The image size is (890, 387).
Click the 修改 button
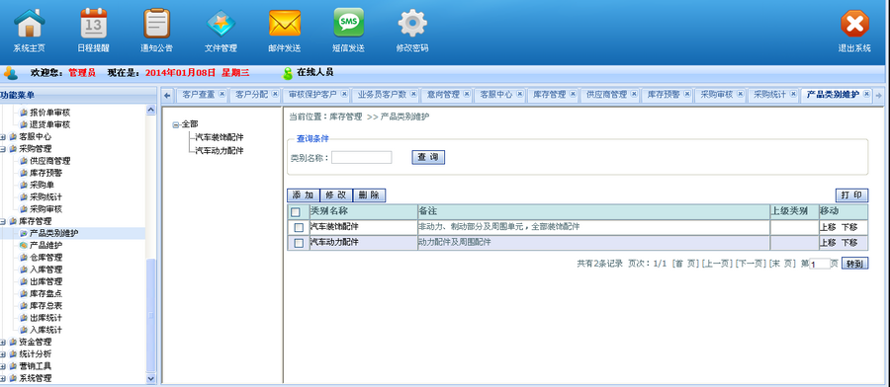(x=336, y=194)
